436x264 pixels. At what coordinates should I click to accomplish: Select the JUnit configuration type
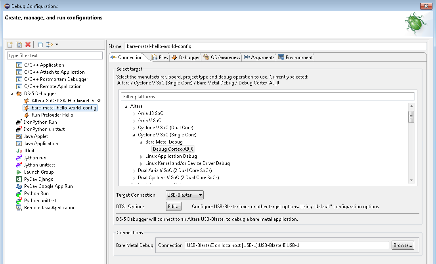coord(29,151)
